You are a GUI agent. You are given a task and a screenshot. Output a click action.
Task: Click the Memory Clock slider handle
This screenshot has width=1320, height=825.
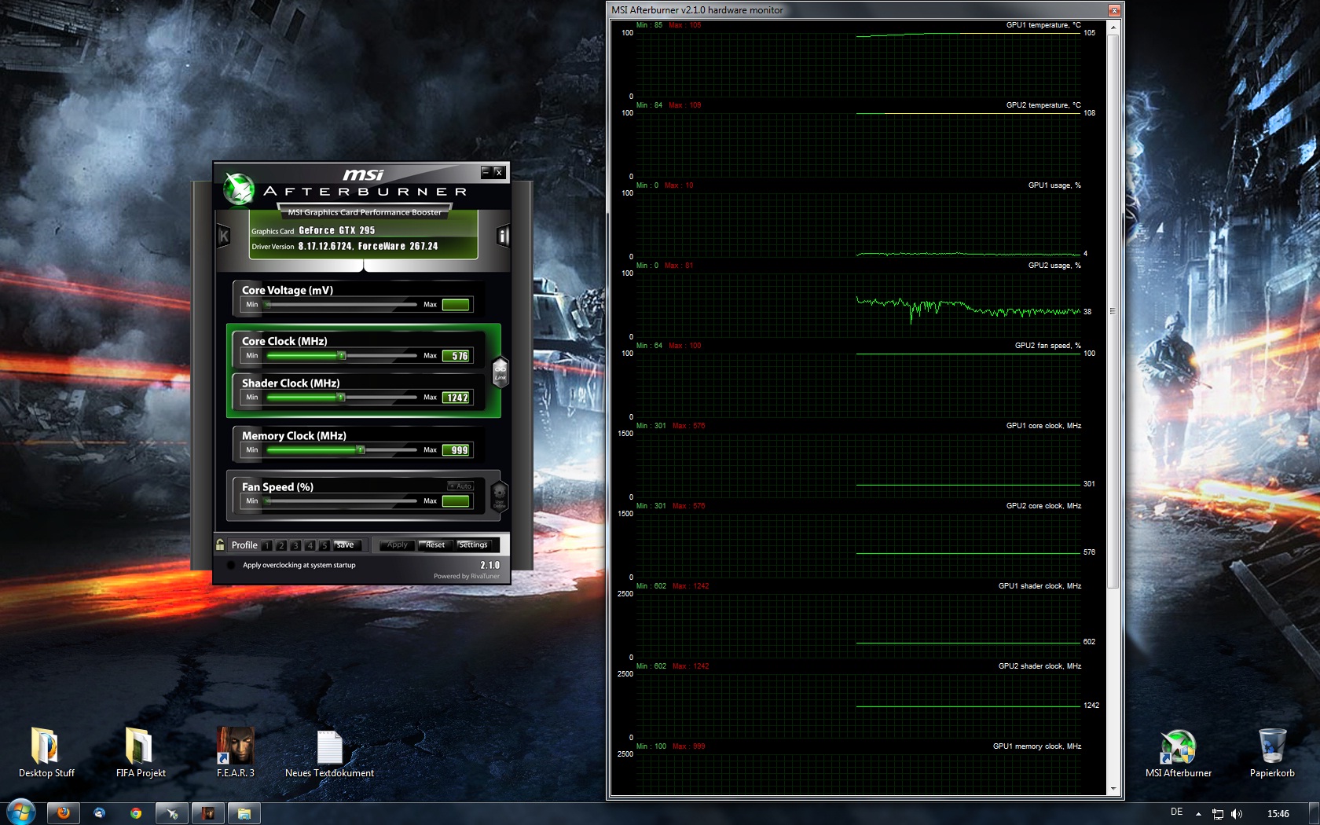[x=361, y=450]
